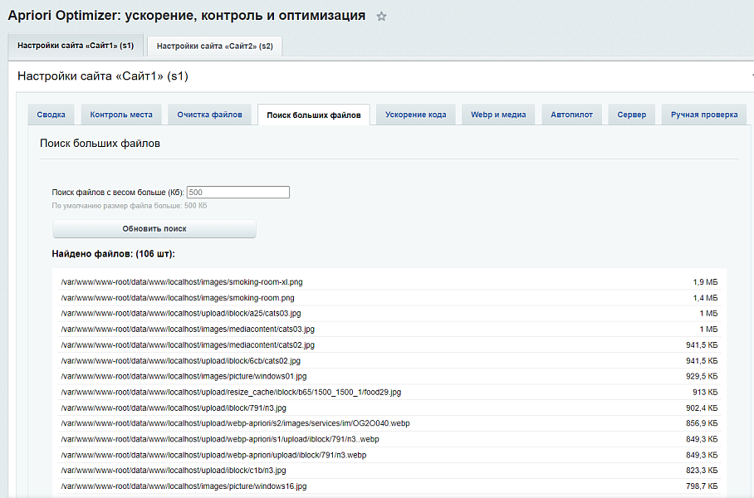Open the «Автопилот» tab
754x498 pixels.
[575, 115]
